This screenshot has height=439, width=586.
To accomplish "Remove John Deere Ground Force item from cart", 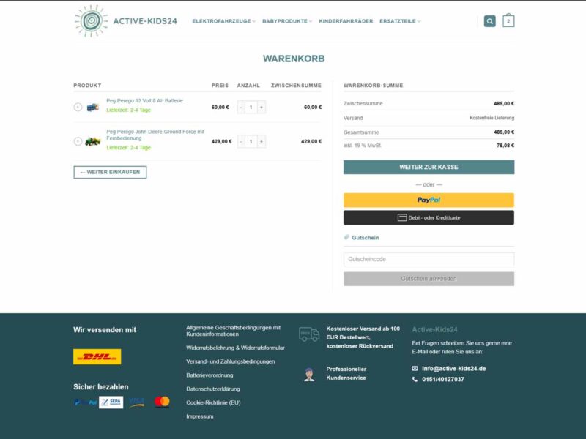I will click(x=78, y=141).
